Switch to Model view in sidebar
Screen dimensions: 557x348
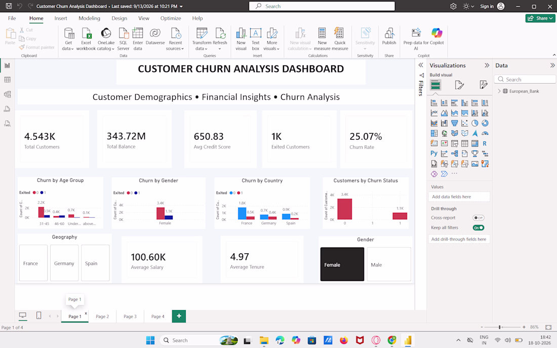click(7, 94)
